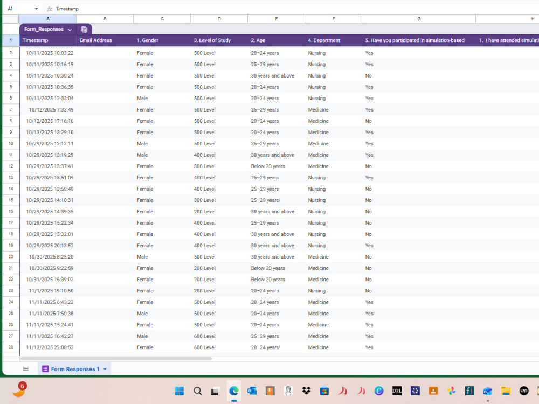Viewport: 539px width, 404px height.
Task: Select timestamp cell 10/29/2025 13:37:41
Action: [48, 166]
